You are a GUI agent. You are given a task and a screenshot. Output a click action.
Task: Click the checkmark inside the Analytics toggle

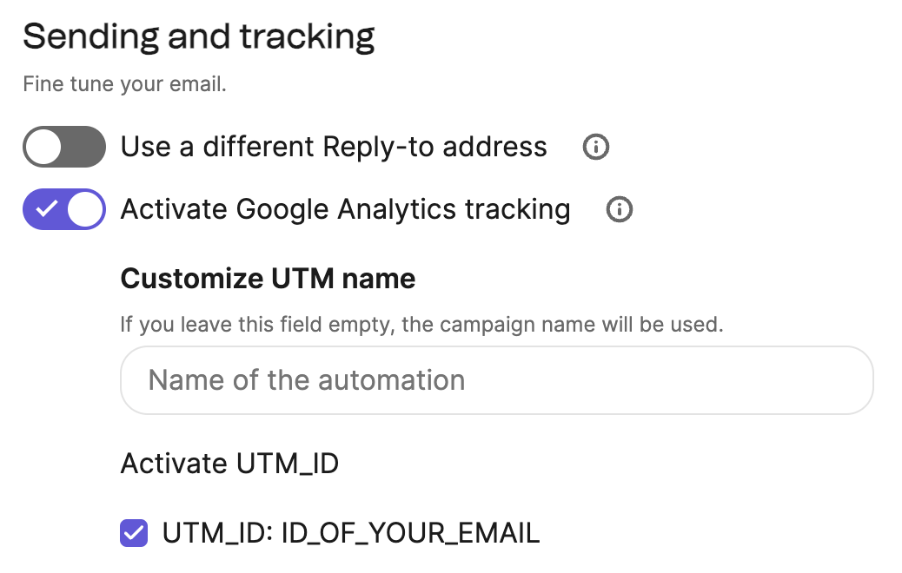[46, 210]
